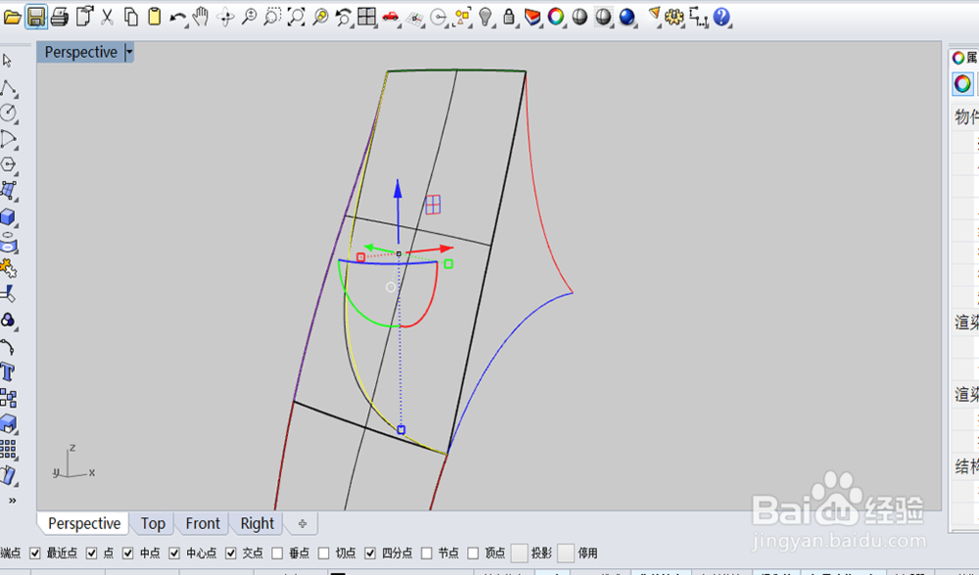Uncheck the 最近点 osnap checkbox

point(35,553)
